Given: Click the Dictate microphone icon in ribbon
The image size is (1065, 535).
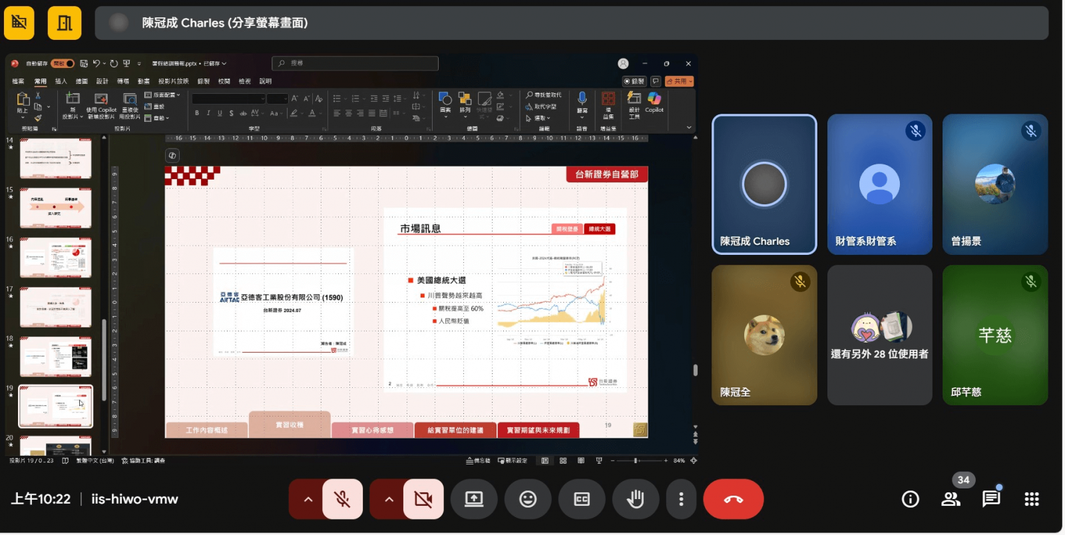Looking at the screenshot, I should coord(582,99).
